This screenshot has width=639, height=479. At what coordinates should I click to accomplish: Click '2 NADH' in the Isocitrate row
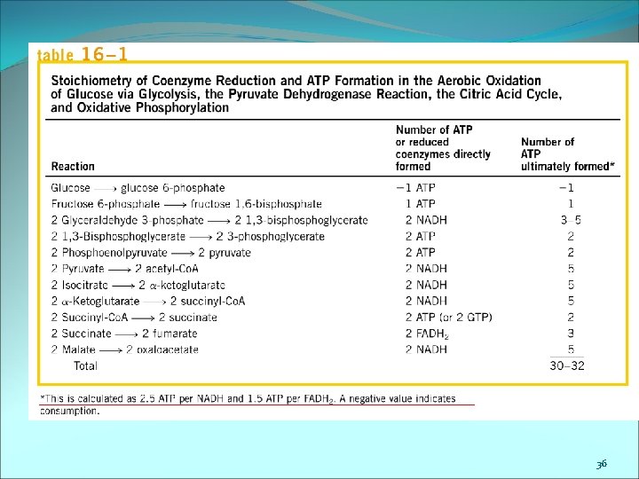tap(426, 285)
